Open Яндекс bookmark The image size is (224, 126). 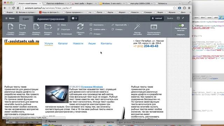8,12
